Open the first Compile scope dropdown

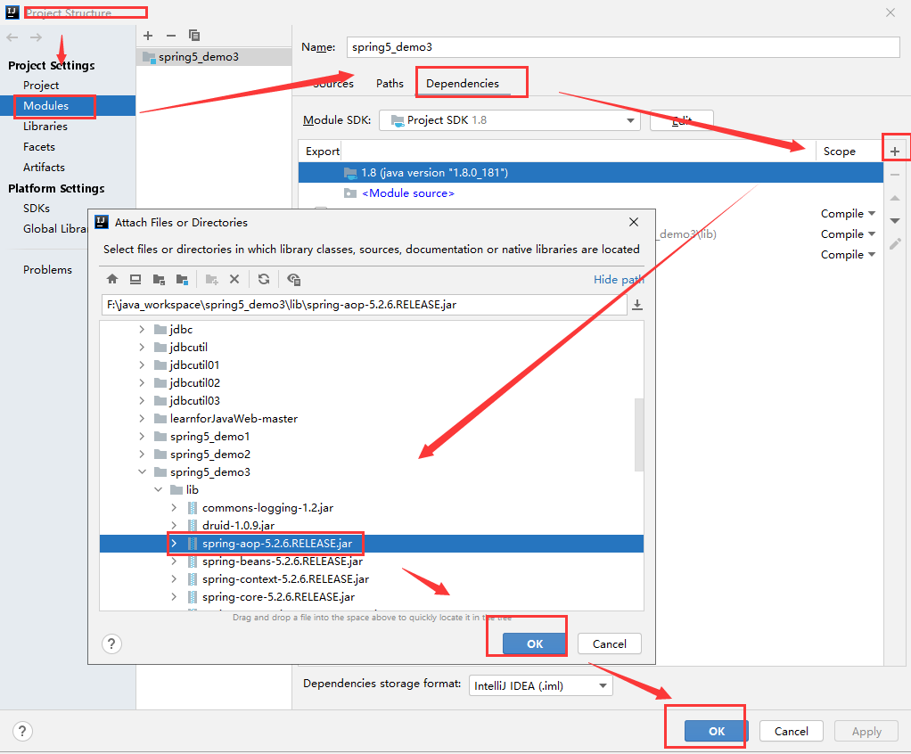click(x=848, y=214)
